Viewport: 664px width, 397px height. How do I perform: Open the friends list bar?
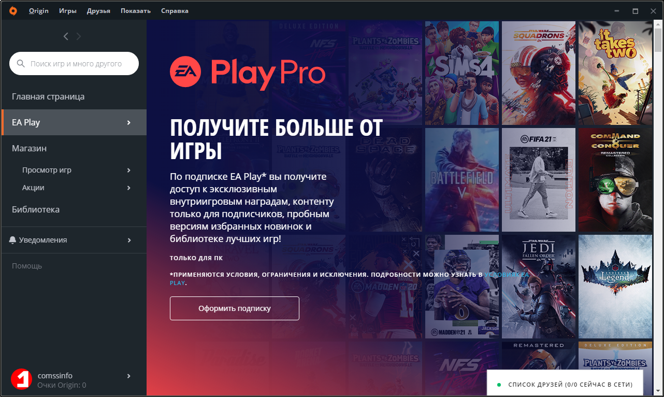(565, 385)
